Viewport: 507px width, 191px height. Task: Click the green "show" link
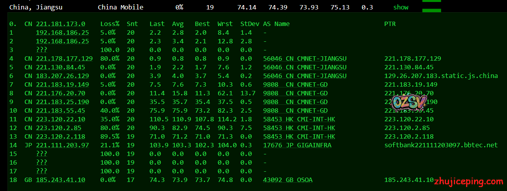click(x=401, y=7)
